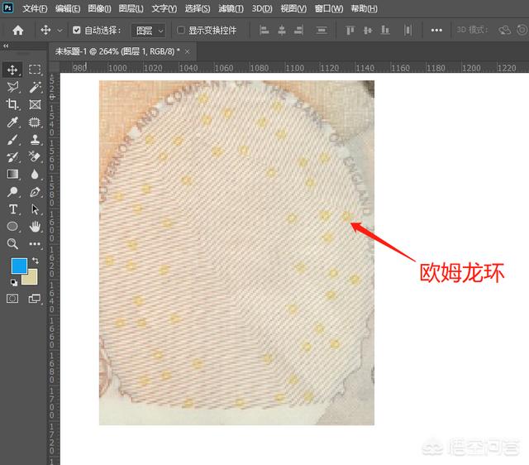Viewport: 529px width, 465px height.
Task: Align vertical centers
Action: pyautogui.click(x=368, y=31)
